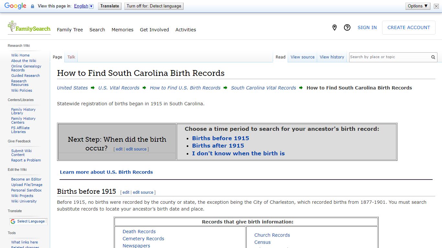
Task: Open Family History Centers link
Action: (23, 120)
